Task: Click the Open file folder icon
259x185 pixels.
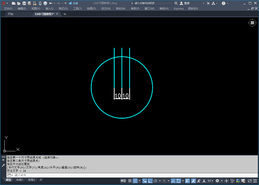Action: click(19, 3)
